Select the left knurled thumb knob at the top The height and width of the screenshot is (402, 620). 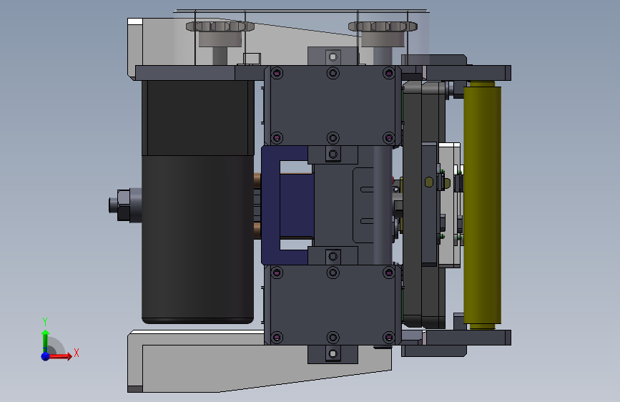(220, 26)
